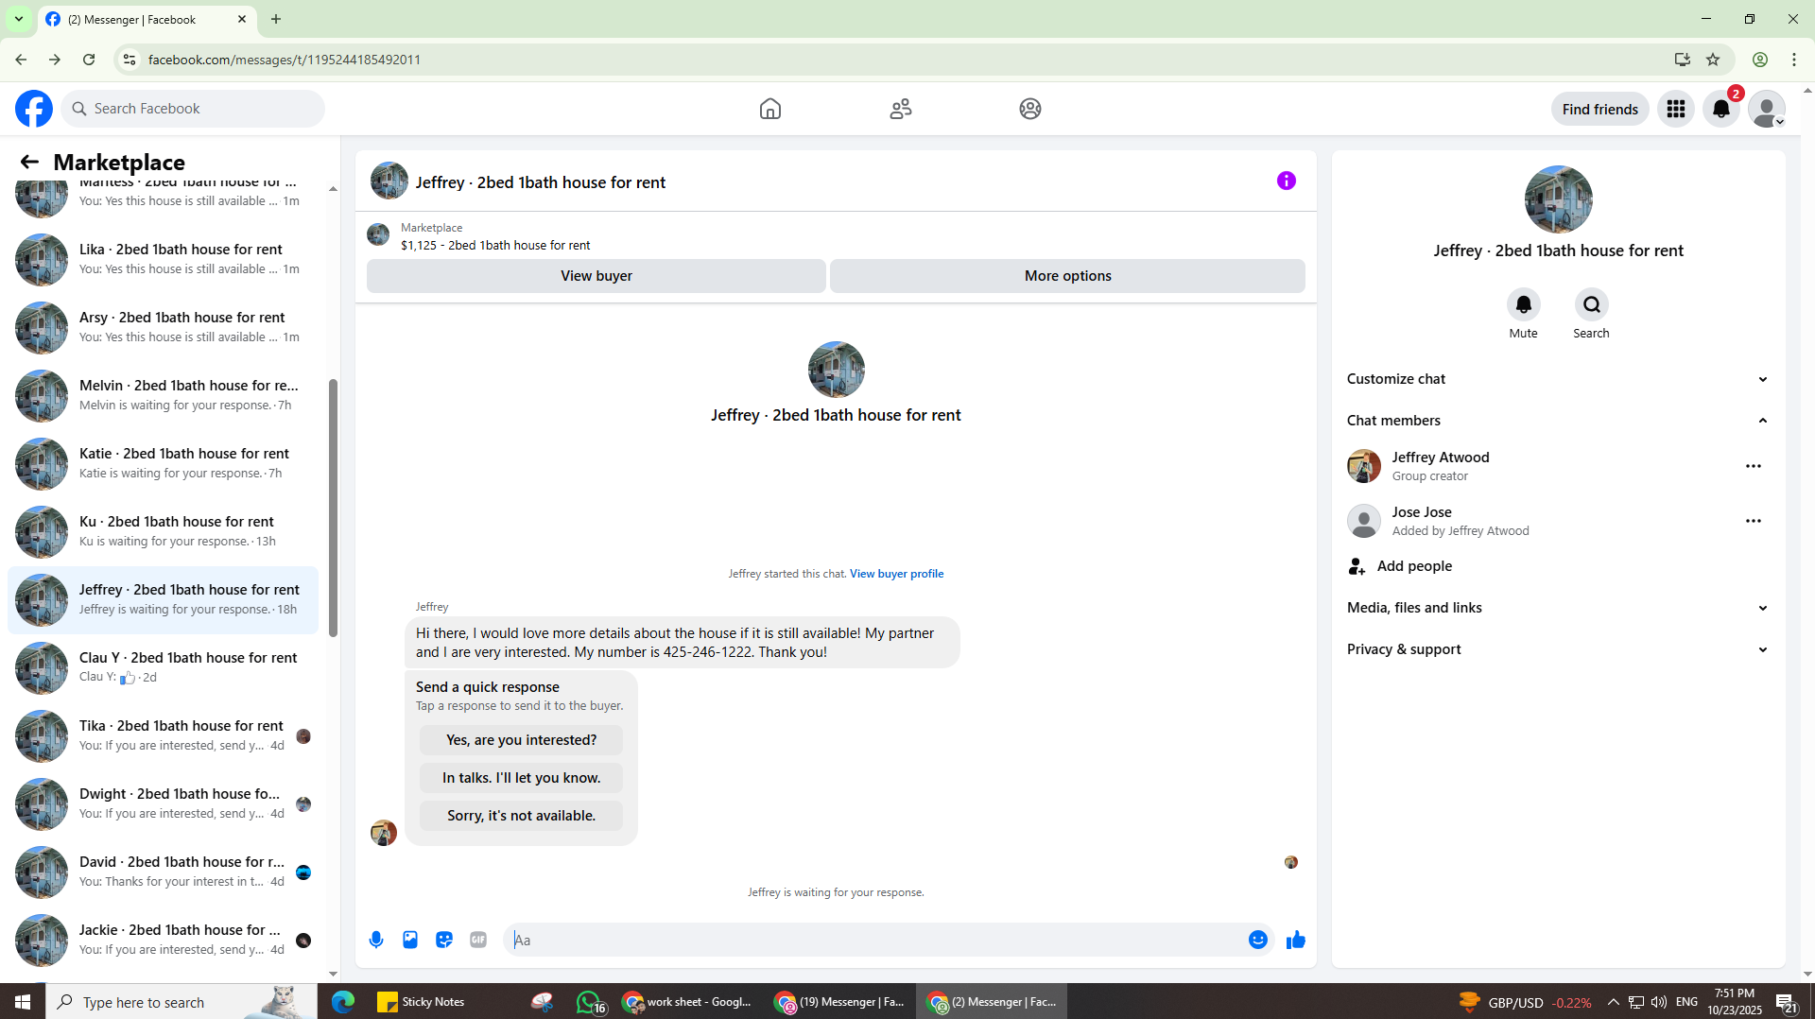
Task: Click the More options button
Action: click(x=1067, y=276)
